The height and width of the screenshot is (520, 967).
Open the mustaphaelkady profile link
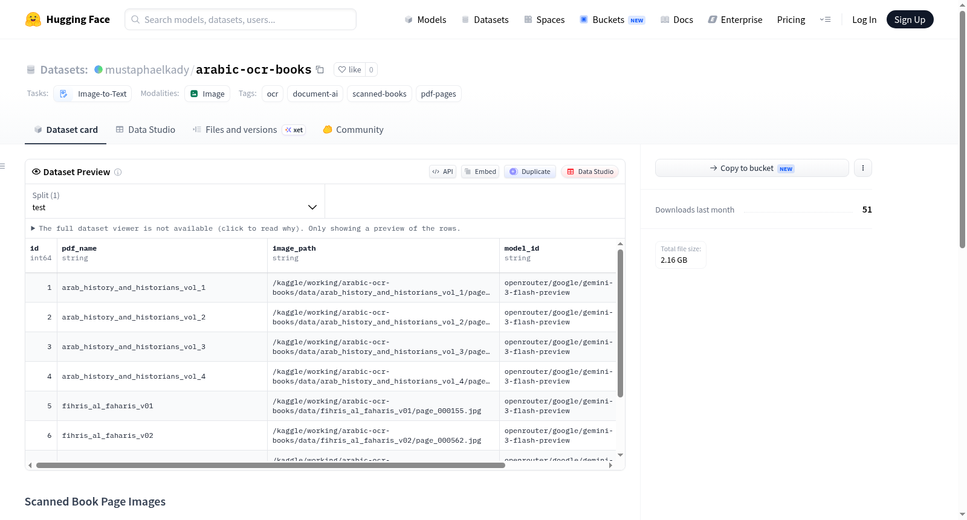(147, 69)
